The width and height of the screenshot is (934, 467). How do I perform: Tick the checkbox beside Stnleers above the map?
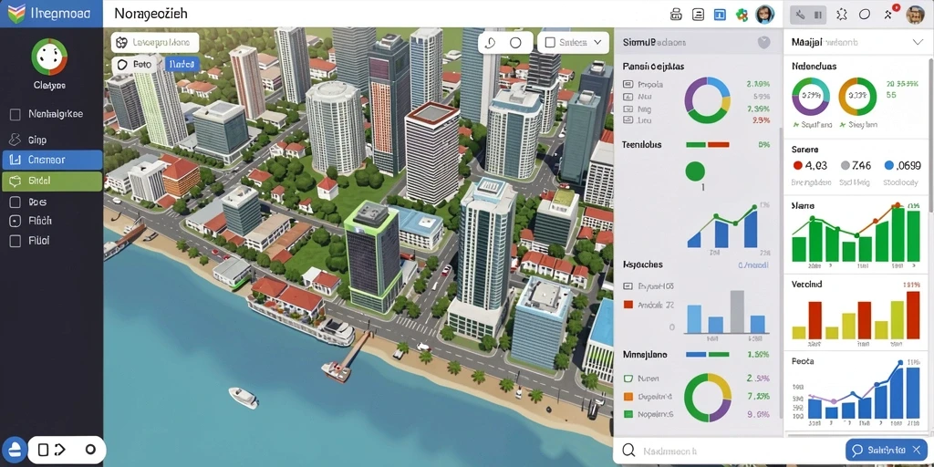tap(550, 42)
